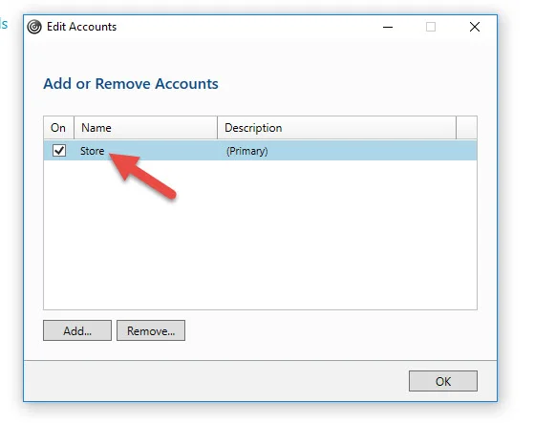
Task: Sort accounts by the Name column header
Action: click(145, 128)
